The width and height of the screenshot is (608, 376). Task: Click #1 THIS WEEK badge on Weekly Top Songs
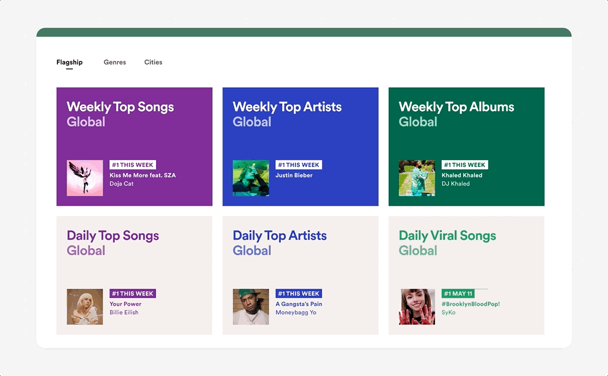pos(132,164)
